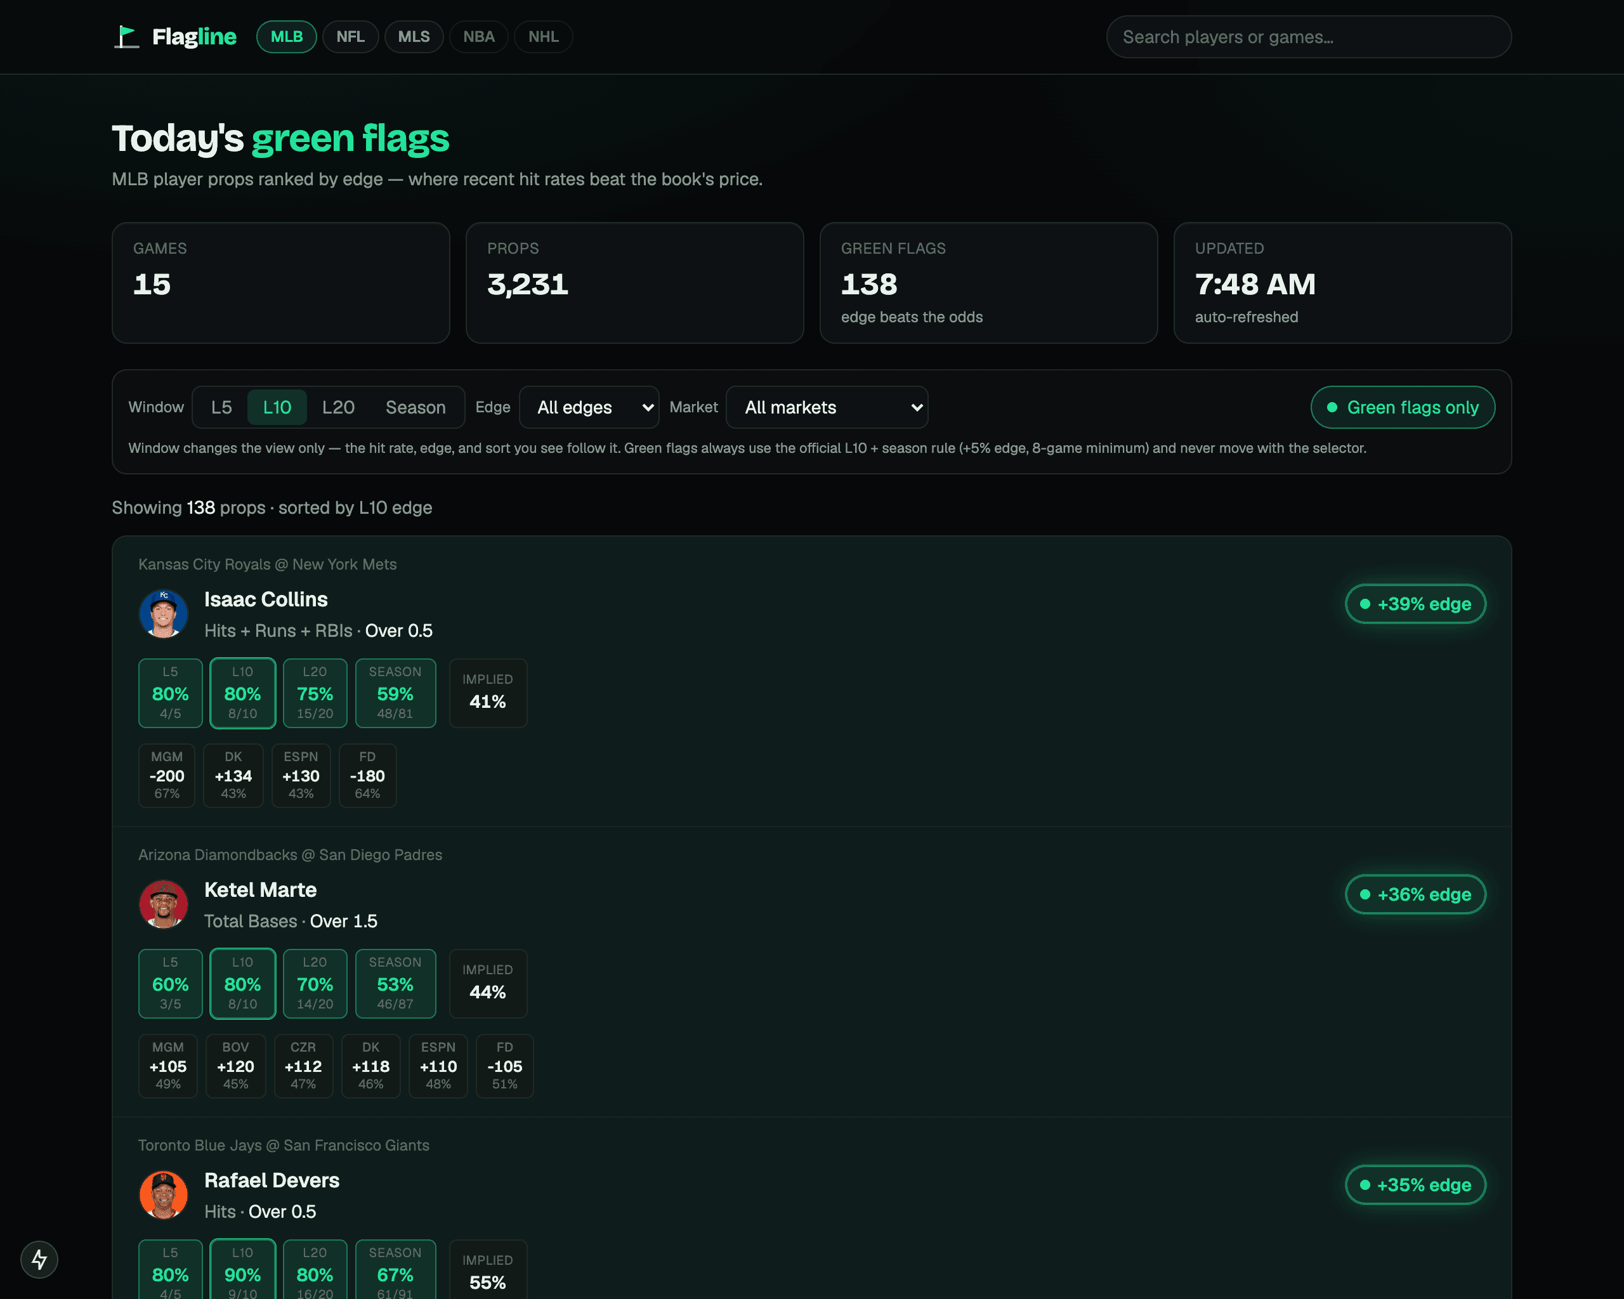Click Kansas City Royals @ New York Mets matchup
The height and width of the screenshot is (1299, 1624).
(x=268, y=564)
